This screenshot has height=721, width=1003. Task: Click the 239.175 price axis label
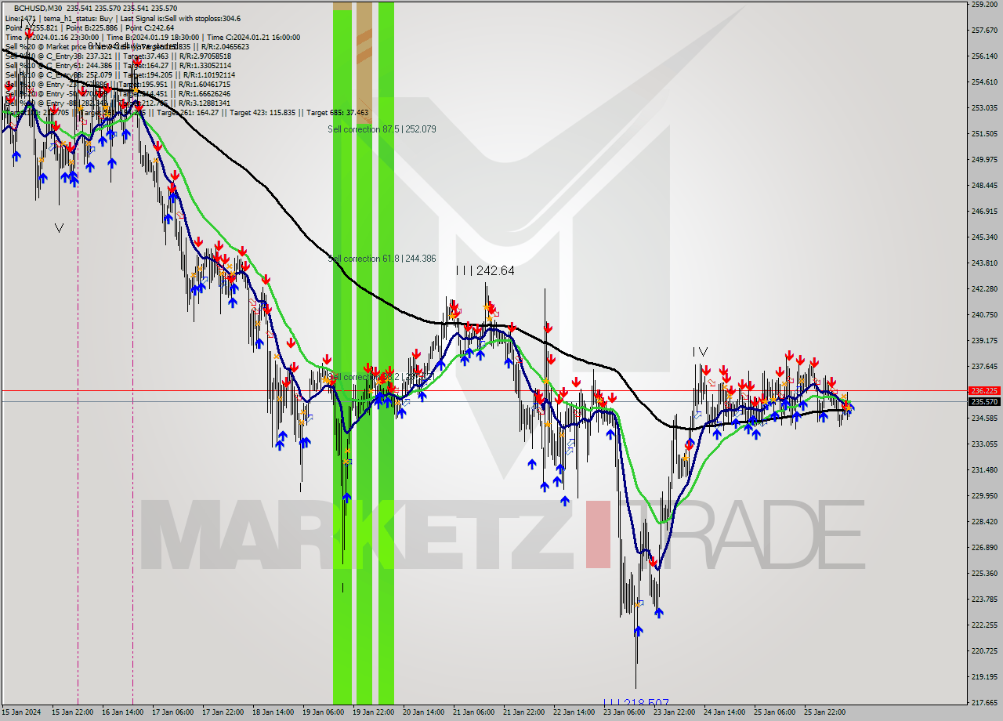984,341
